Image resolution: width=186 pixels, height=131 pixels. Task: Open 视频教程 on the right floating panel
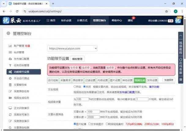(x=180, y=48)
